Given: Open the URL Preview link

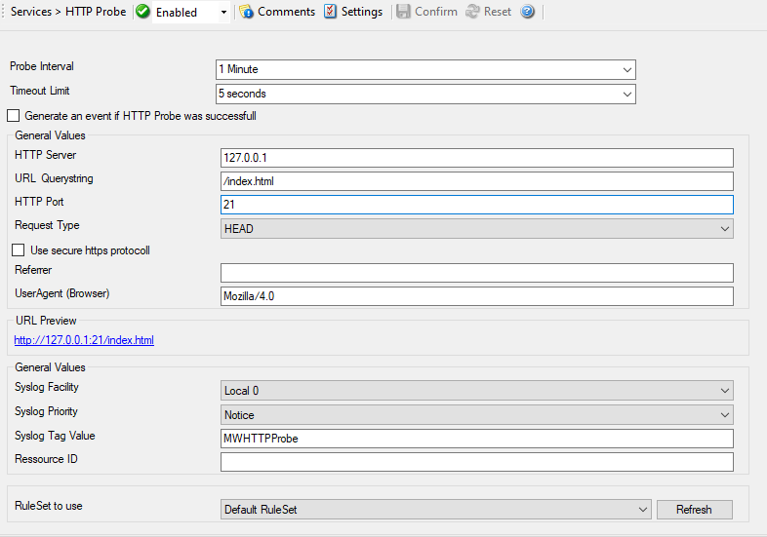Looking at the screenshot, I should [x=84, y=340].
